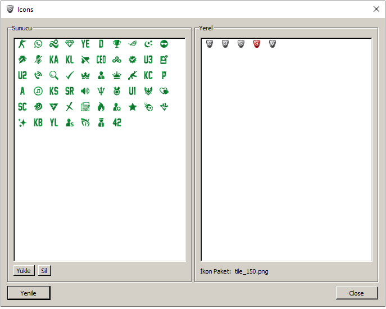Select the YE letter icon
Image resolution: width=386 pixels, height=309 pixels.
coord(85,44)
